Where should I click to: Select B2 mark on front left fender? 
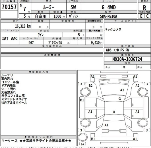90,86
